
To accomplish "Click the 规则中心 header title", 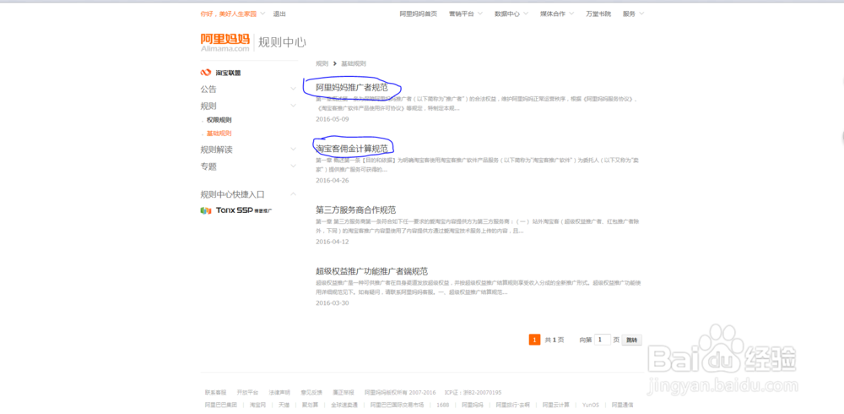I will (x=282, y=42).
